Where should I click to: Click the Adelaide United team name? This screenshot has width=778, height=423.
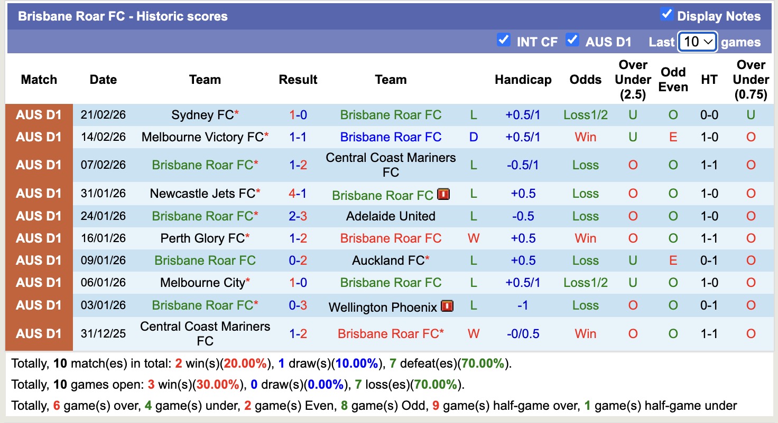coord(390,216)
